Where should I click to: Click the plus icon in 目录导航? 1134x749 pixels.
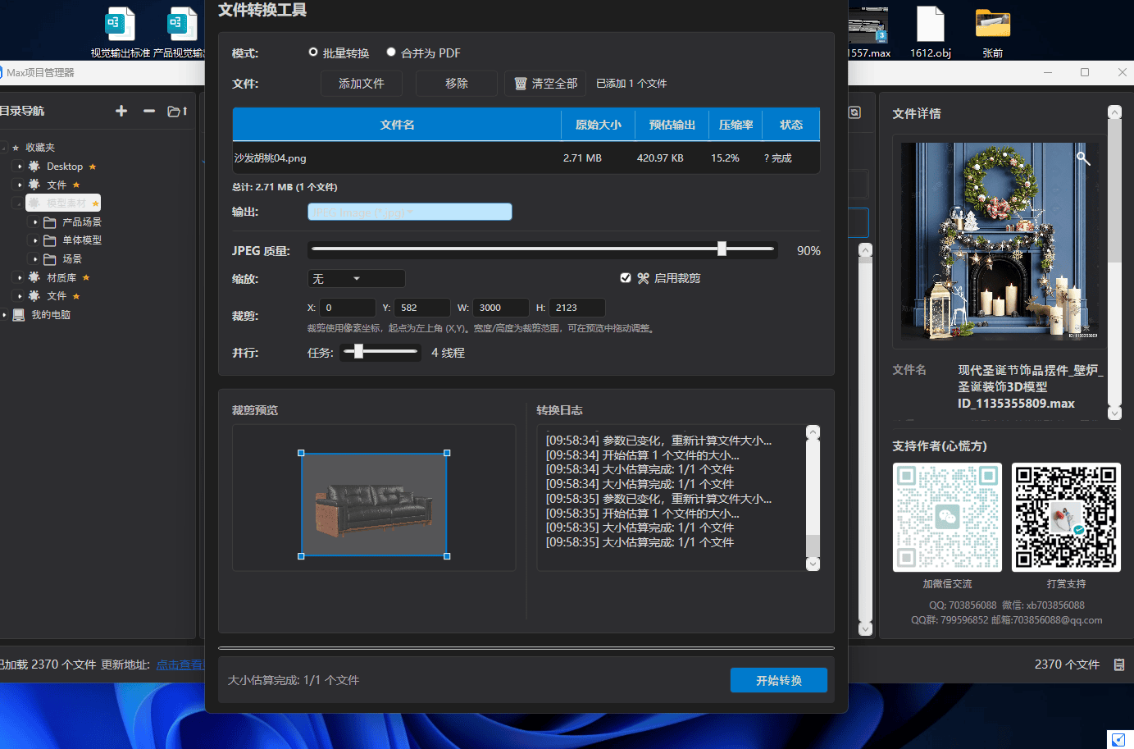click(121, 111)
